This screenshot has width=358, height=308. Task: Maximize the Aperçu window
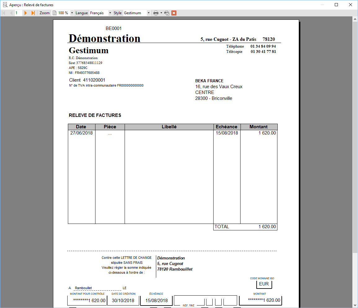pos(336,5)
